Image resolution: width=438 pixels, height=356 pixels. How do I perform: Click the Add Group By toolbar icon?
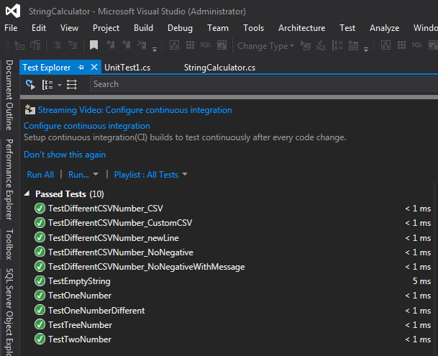tap(337, 45)
